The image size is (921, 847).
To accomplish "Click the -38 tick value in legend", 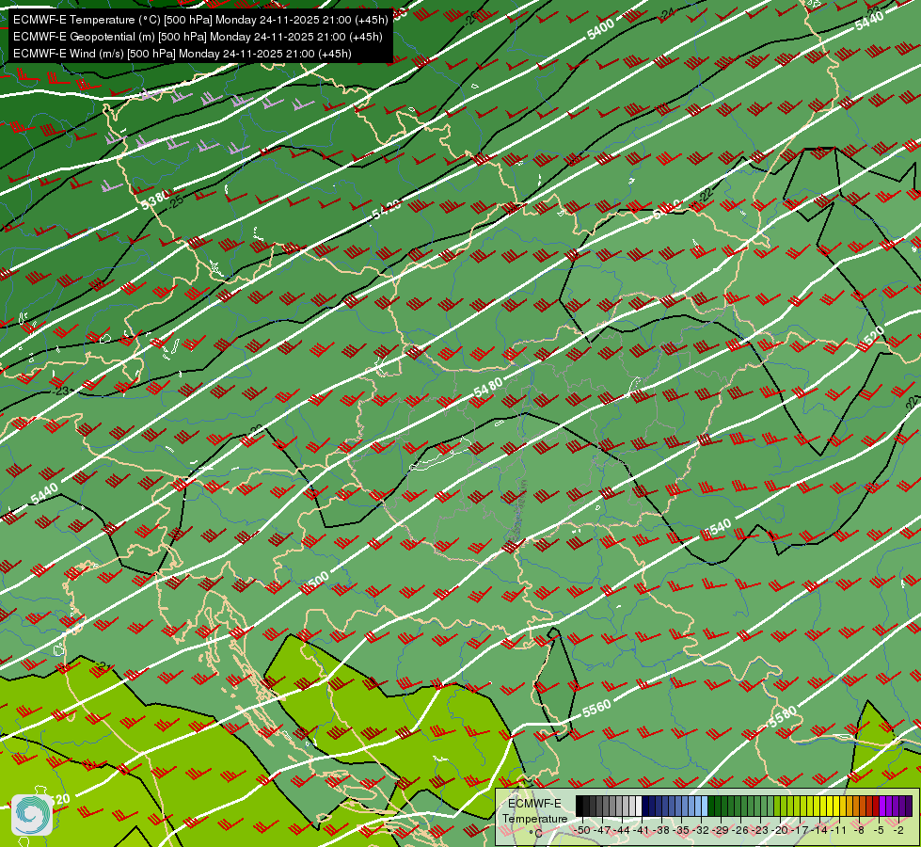I will point(660,830).
